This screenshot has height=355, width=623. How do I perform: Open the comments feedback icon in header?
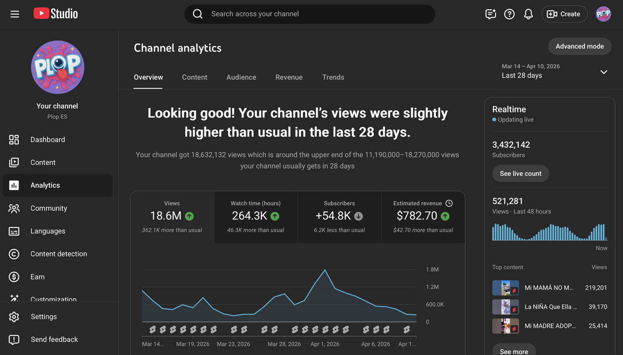[x=490, y=14]
